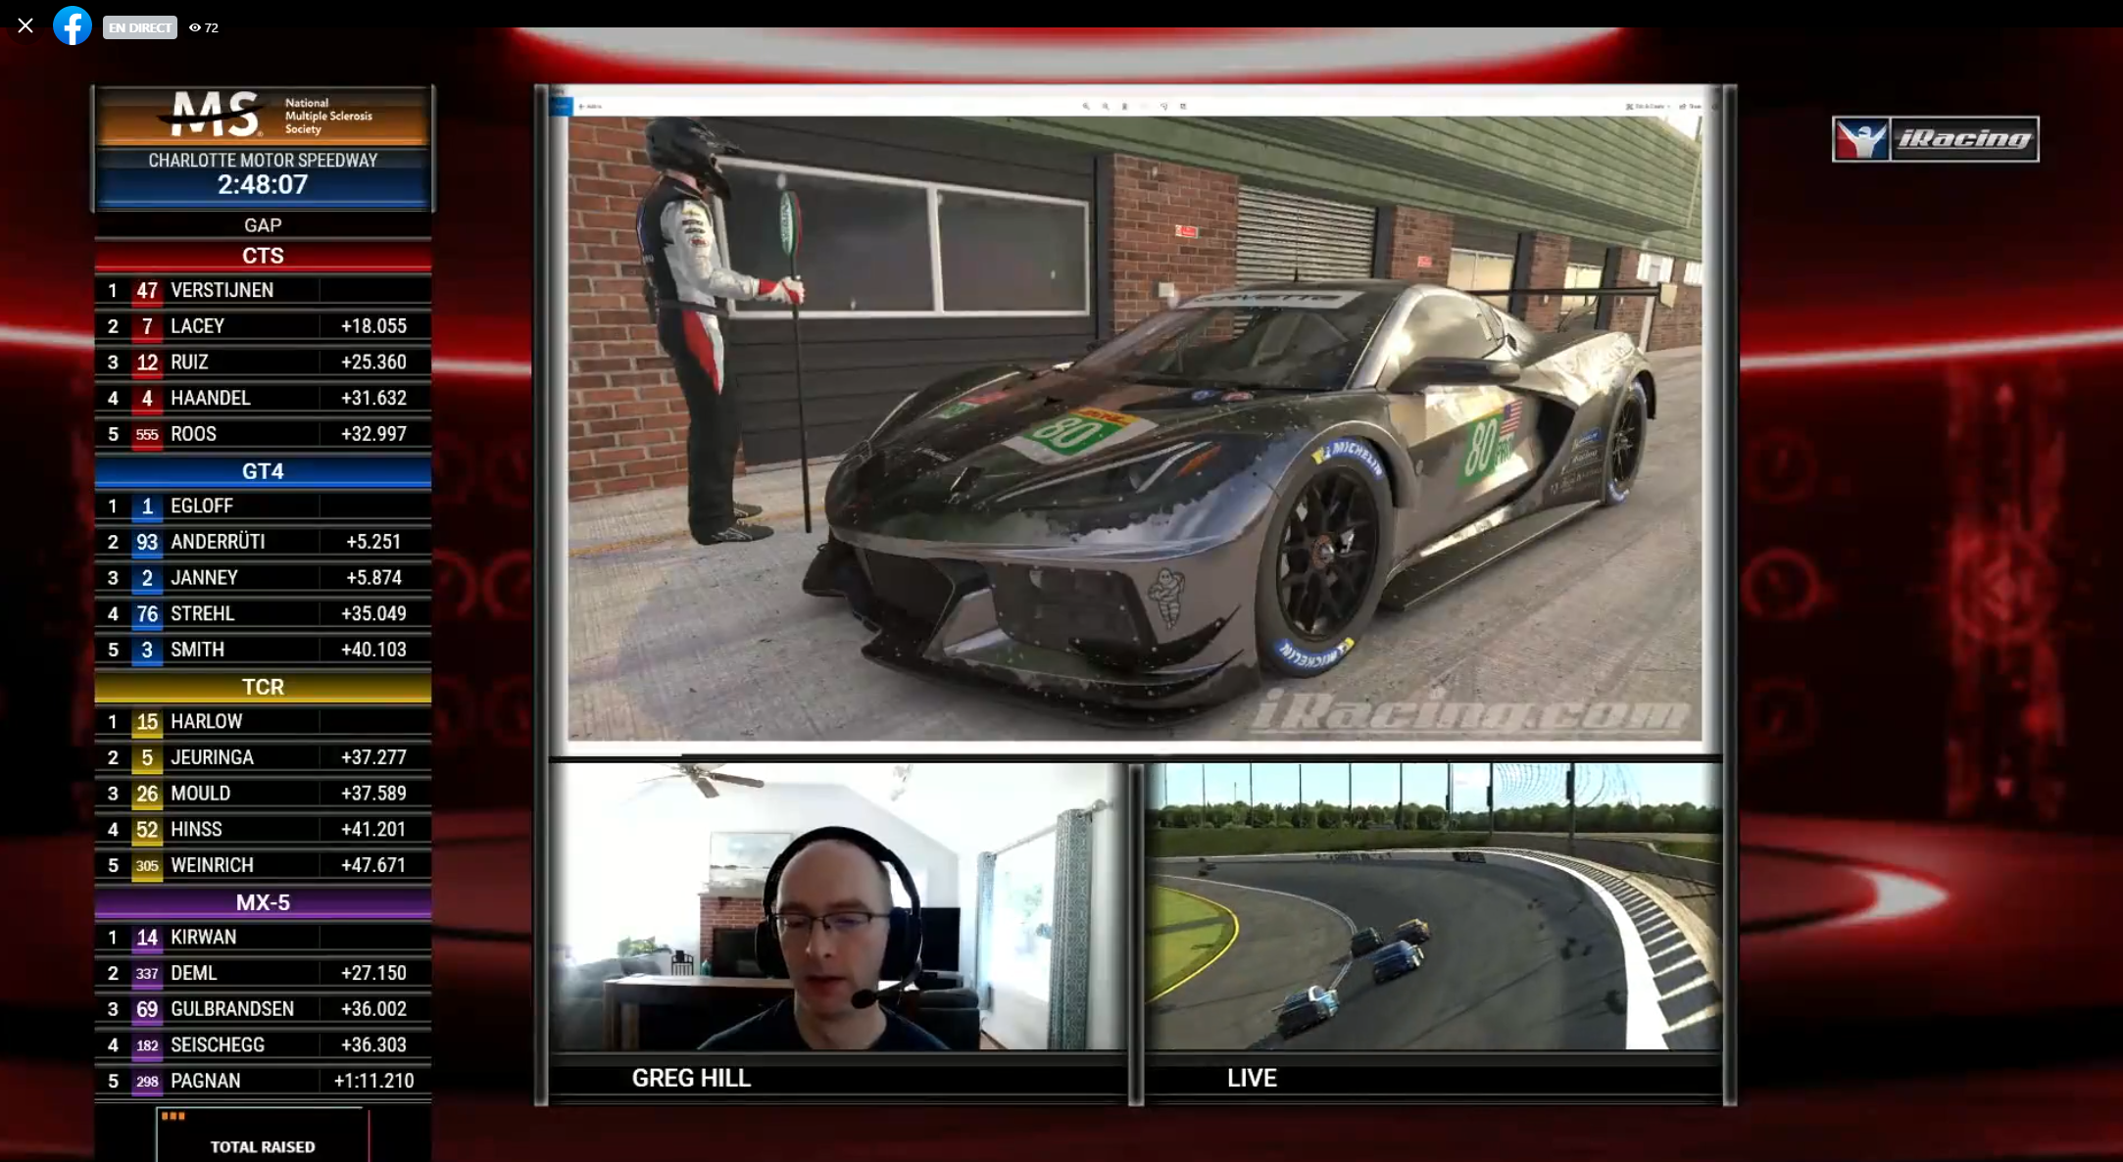Click the iRacing logo in the corner

coord(1935,139)
